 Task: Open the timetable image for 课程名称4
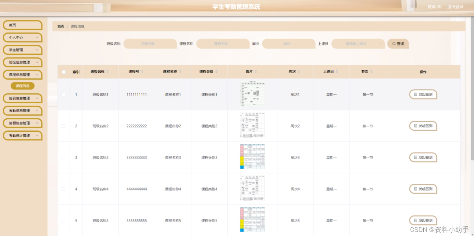(252, 188)
